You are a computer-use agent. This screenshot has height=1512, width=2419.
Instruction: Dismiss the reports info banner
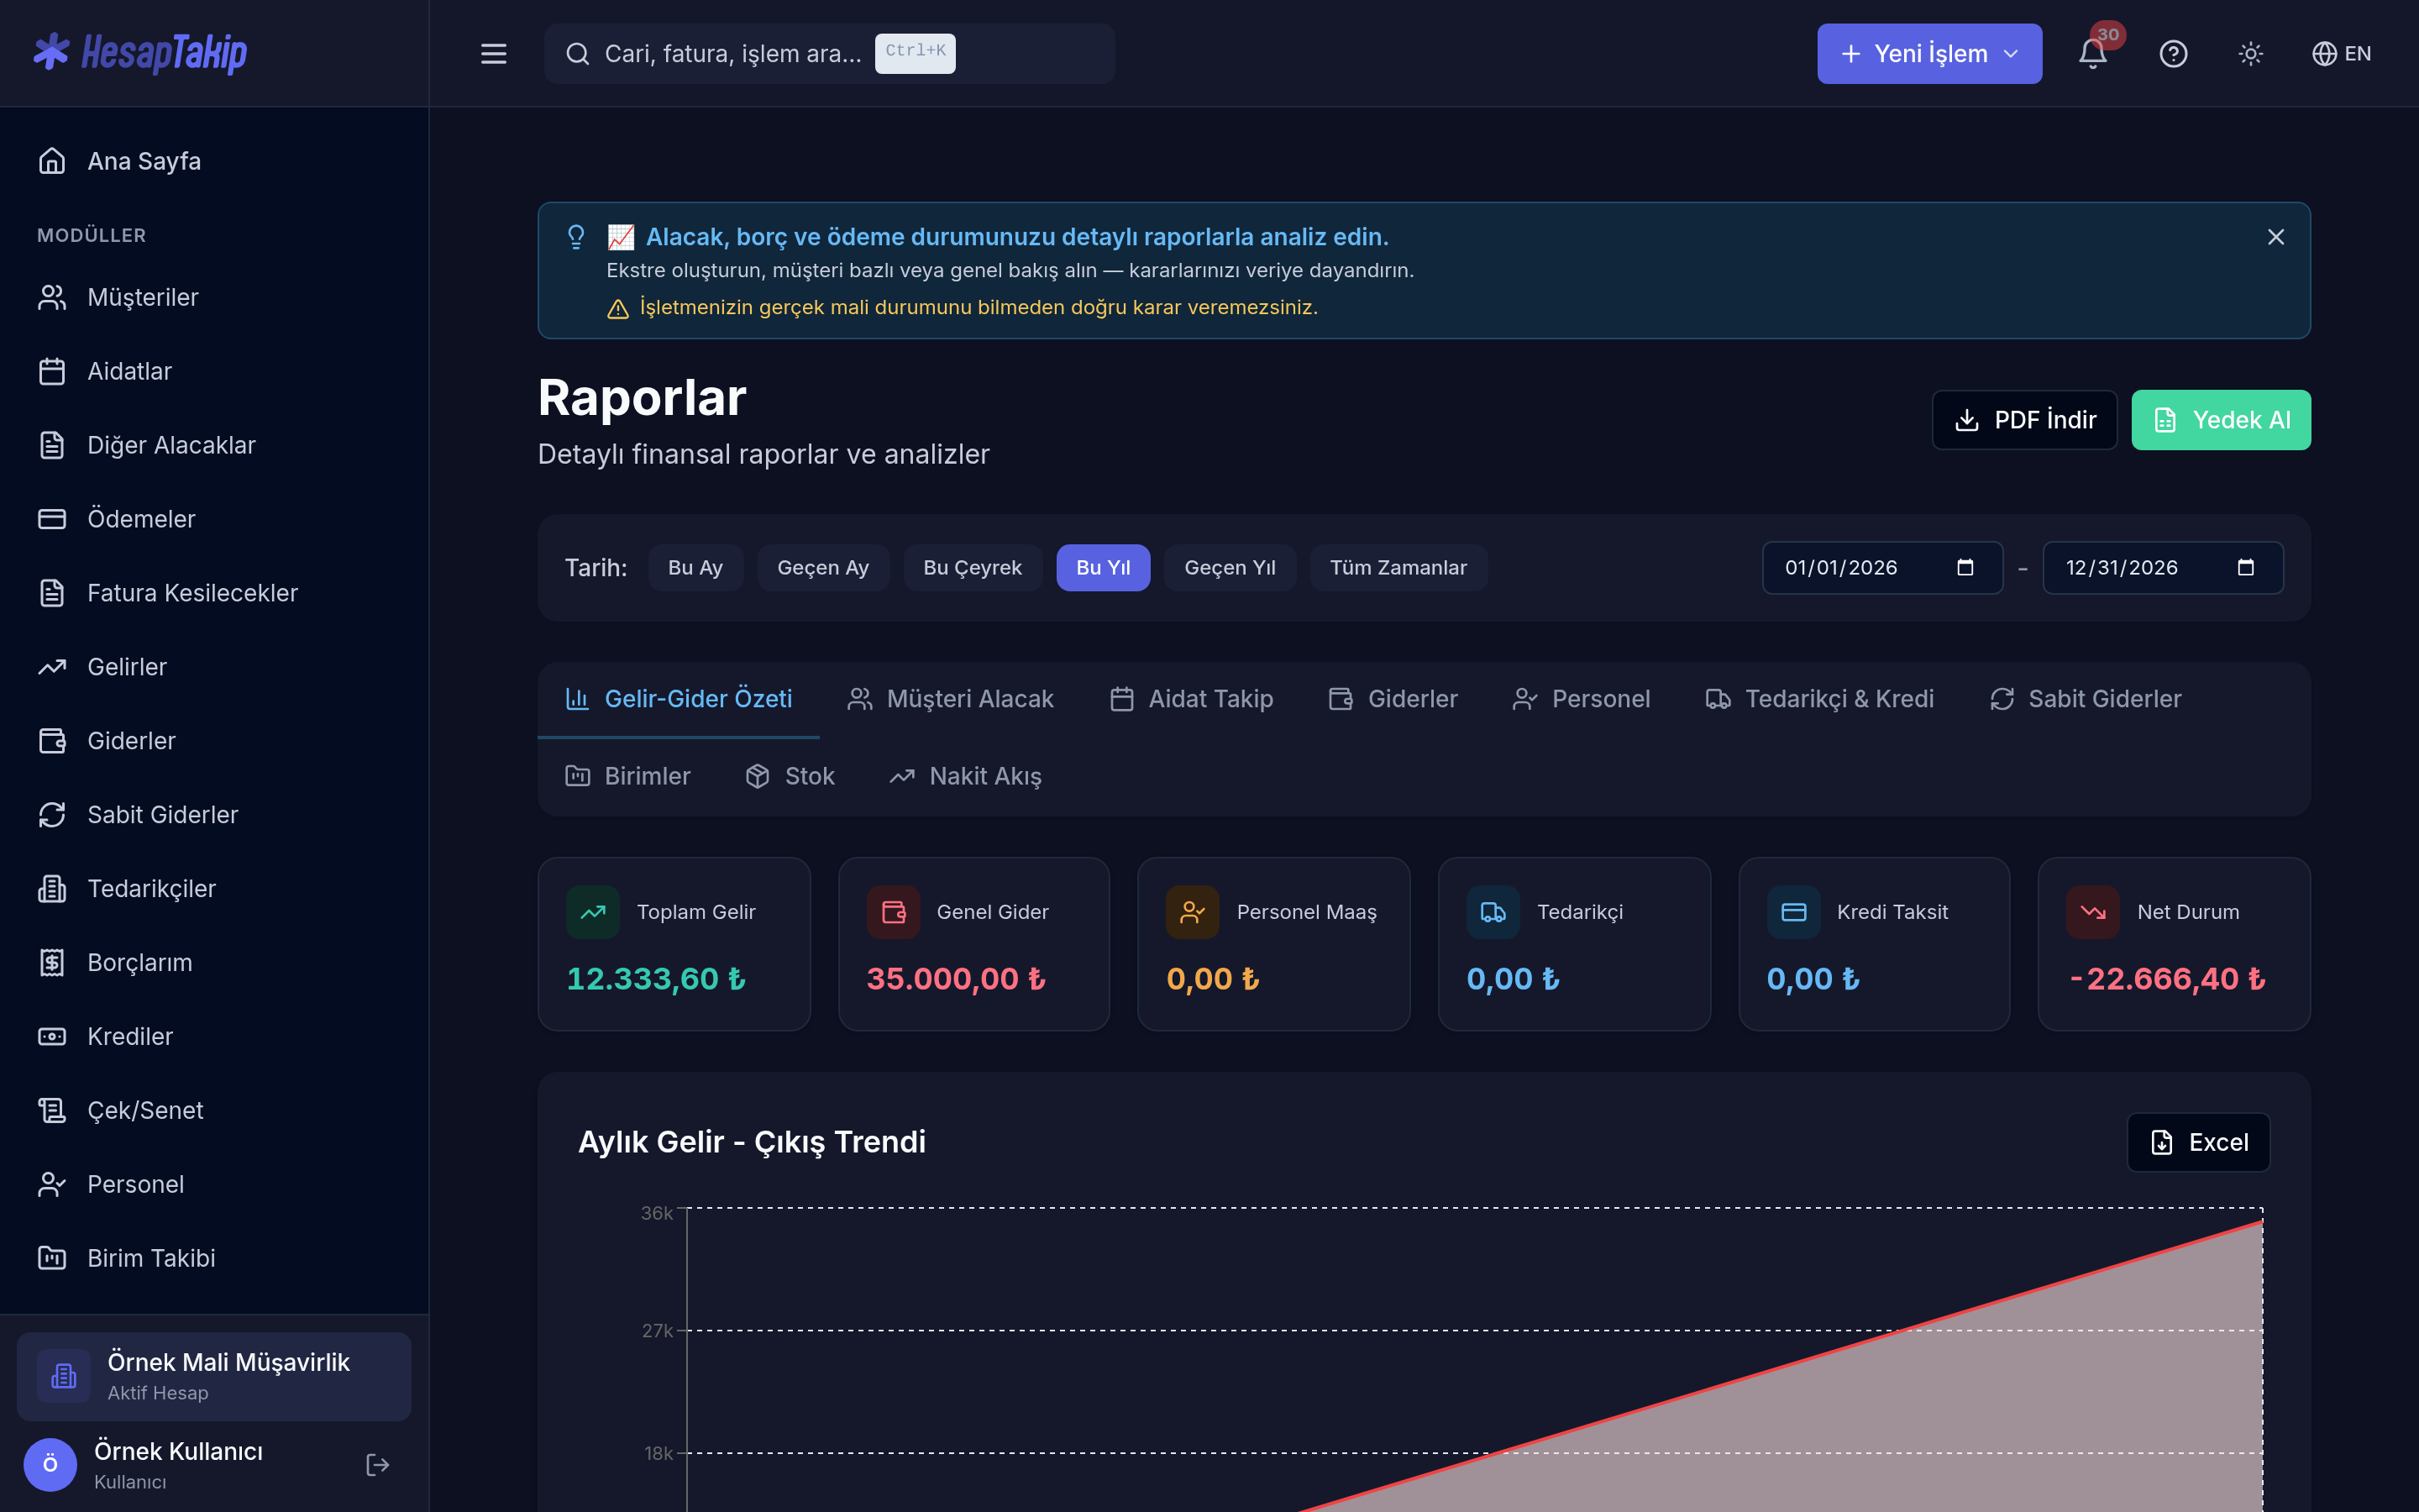pos(2276,237)
